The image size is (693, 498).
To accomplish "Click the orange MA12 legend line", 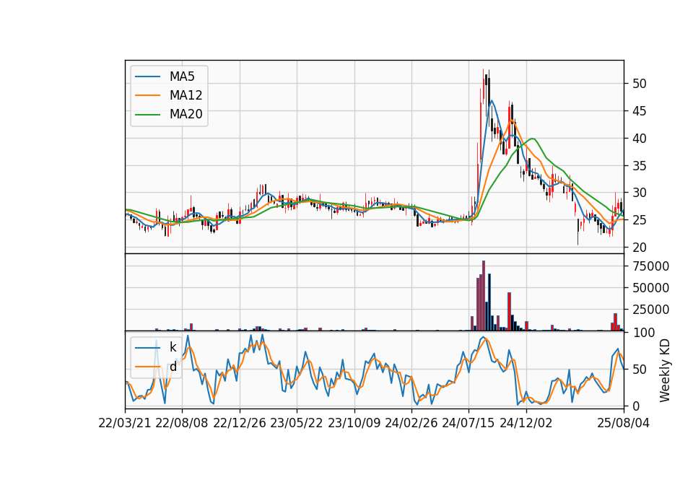I will point(147,95).
